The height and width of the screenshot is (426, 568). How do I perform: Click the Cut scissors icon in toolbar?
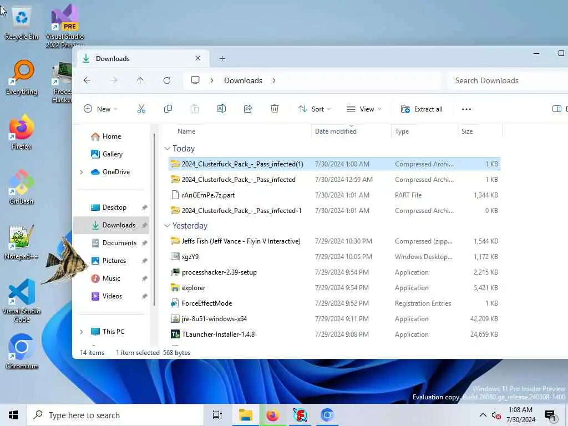click(141, 109)
